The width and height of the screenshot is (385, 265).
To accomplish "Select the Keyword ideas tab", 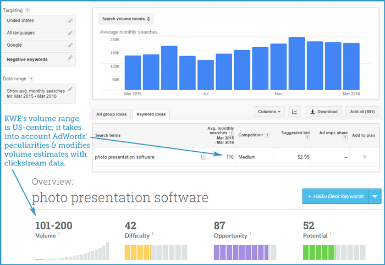I will (151, 114).
